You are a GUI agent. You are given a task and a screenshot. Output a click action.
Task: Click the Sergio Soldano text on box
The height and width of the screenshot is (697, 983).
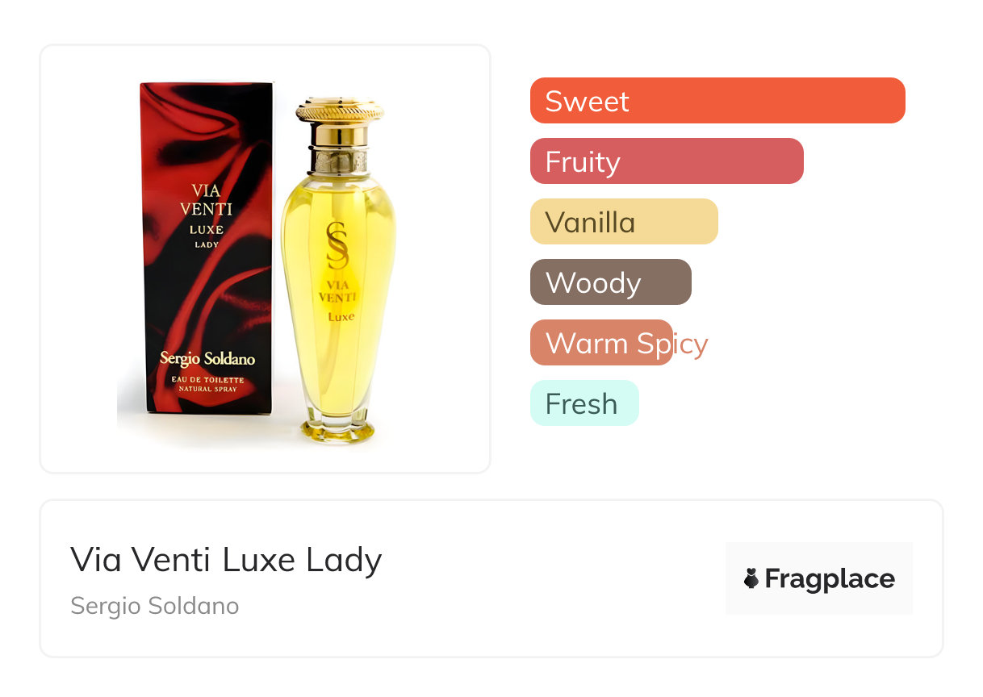207,358
